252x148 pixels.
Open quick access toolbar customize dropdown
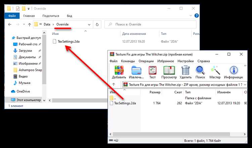pyautogui.click(x=29, y=9)
